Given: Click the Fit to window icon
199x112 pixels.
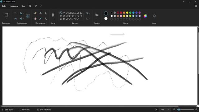Looking at the screenshot, I should click(156, 110).
